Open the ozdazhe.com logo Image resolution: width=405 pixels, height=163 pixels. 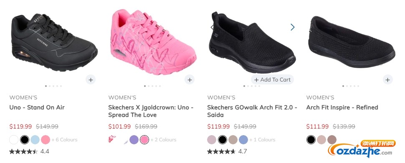pyautogui.click(x=362, y=149)
